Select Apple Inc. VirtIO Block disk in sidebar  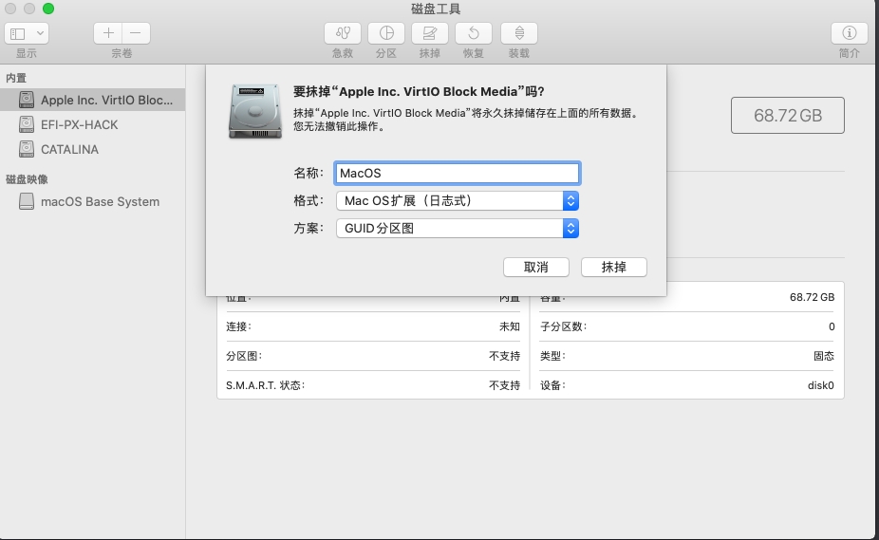coord(92,100)
